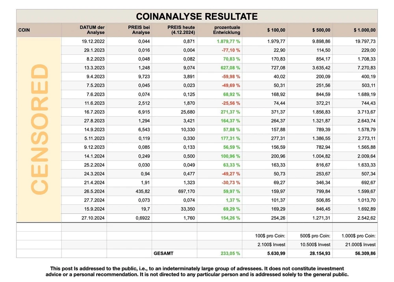The width and height of the screenshot is (394, 282).
Task: Click the 1.879,77 % percentage cell
Action: [228, 41]
